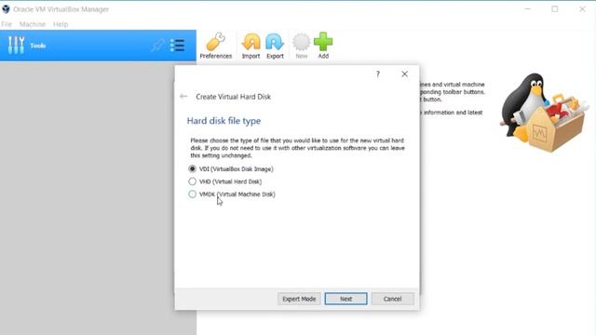Click the Import appliance icon

coord(251,46)
